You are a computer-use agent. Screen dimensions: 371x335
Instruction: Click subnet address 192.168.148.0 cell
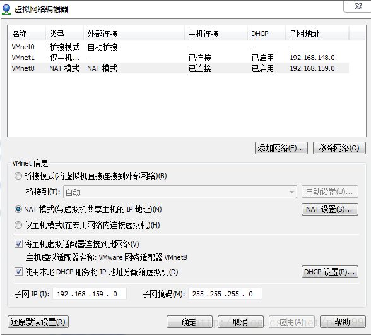(312, 58)
